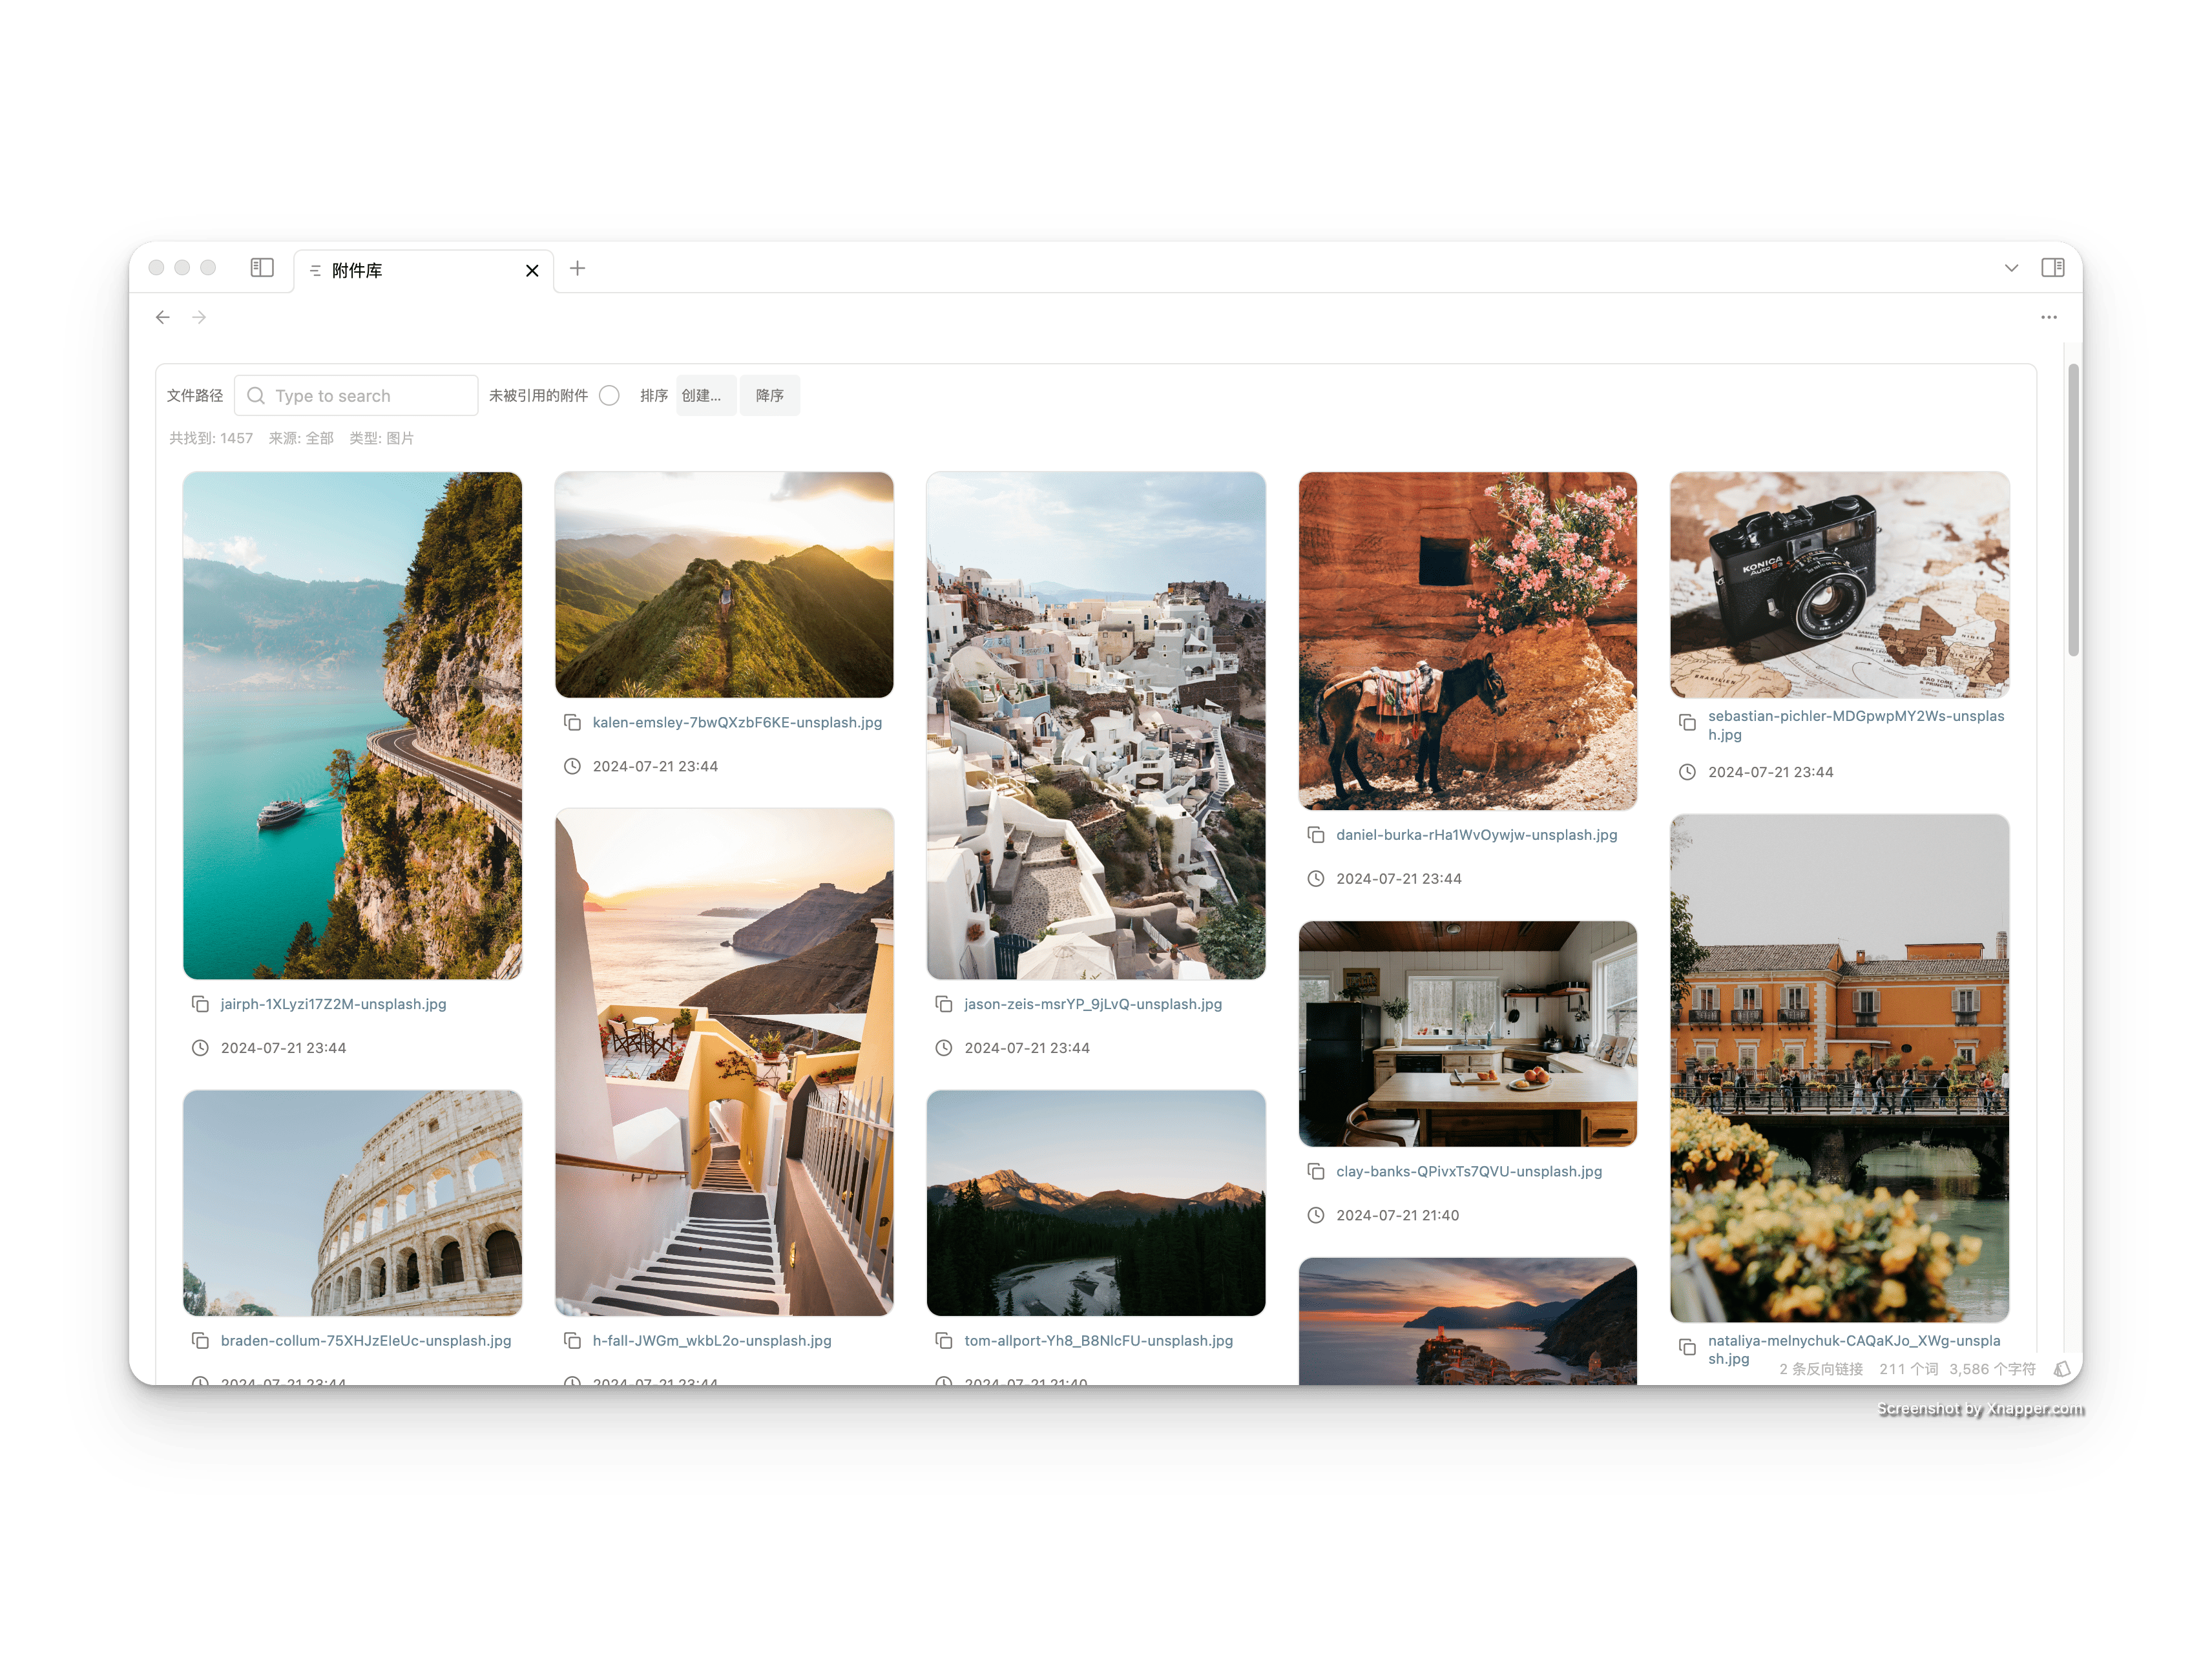Click 共找到: 1457 result count

pyautogui.click(x=211, y=438)
